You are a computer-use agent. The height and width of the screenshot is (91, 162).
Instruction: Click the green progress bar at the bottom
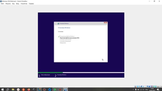click(50, 73)
